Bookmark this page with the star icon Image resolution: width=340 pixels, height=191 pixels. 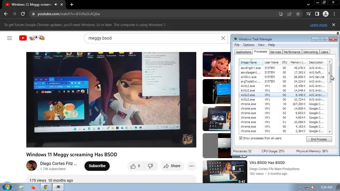(298, 14)
